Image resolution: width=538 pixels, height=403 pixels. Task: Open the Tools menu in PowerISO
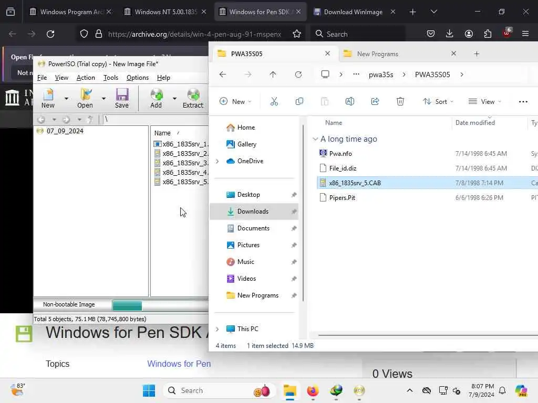point(110,78)
